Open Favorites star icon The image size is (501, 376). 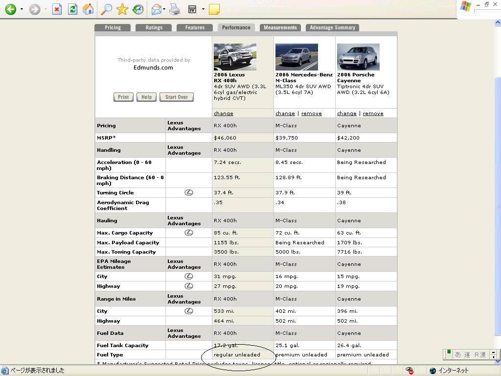pos(122,9)
